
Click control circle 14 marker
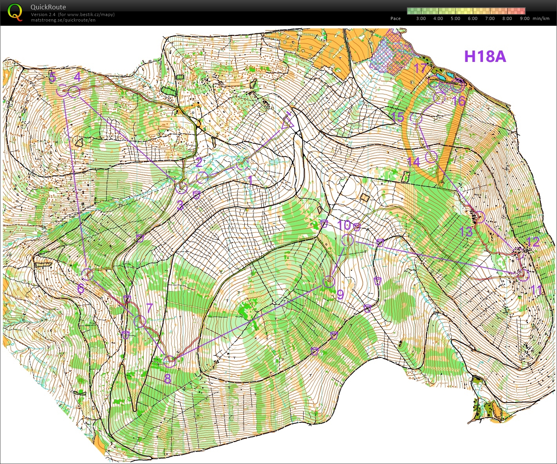(x=431, y=157)
